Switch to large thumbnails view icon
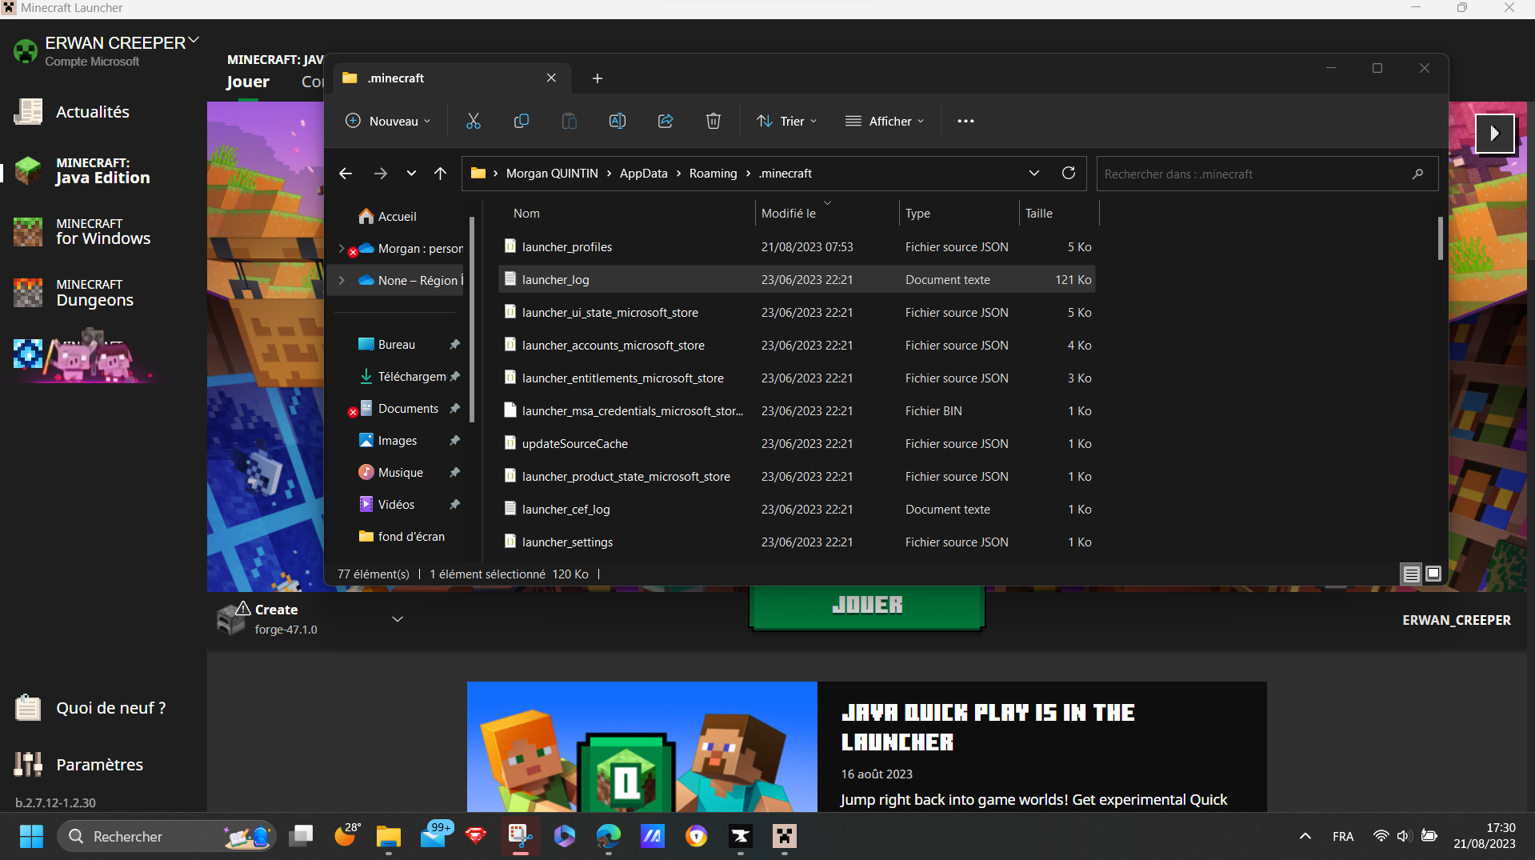The width and height of the screenshot is (1535, 860). (1433, 574)
